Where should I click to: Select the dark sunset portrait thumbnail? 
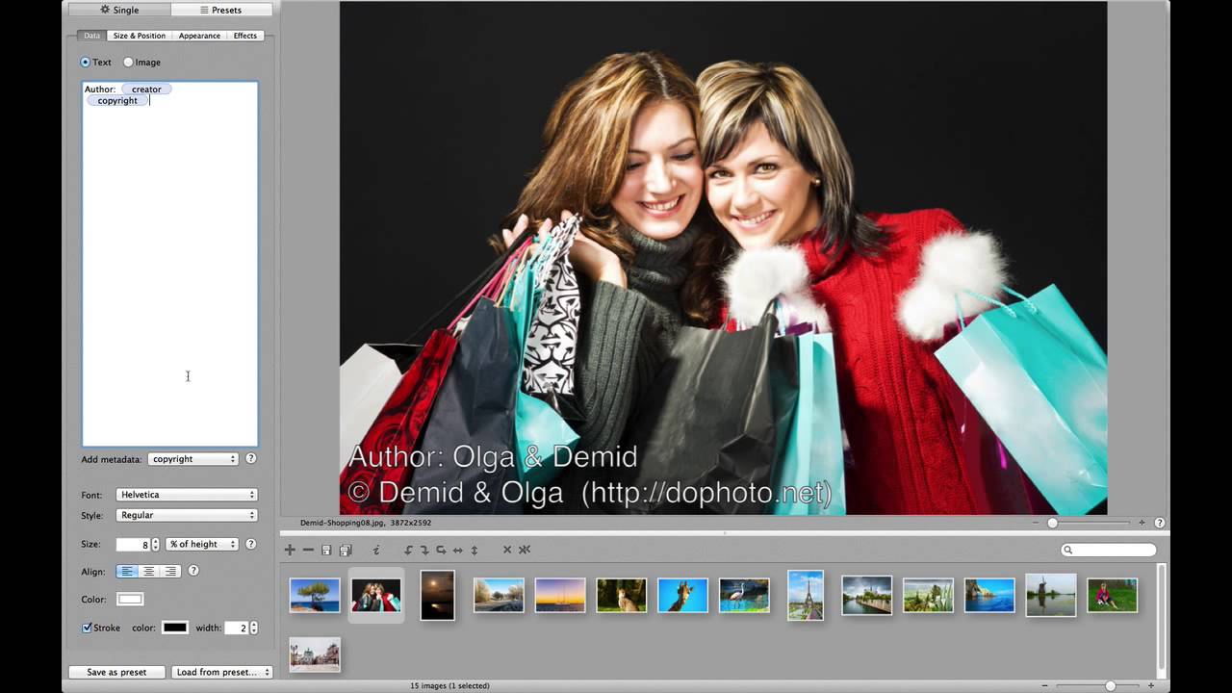tap(437, 595)
